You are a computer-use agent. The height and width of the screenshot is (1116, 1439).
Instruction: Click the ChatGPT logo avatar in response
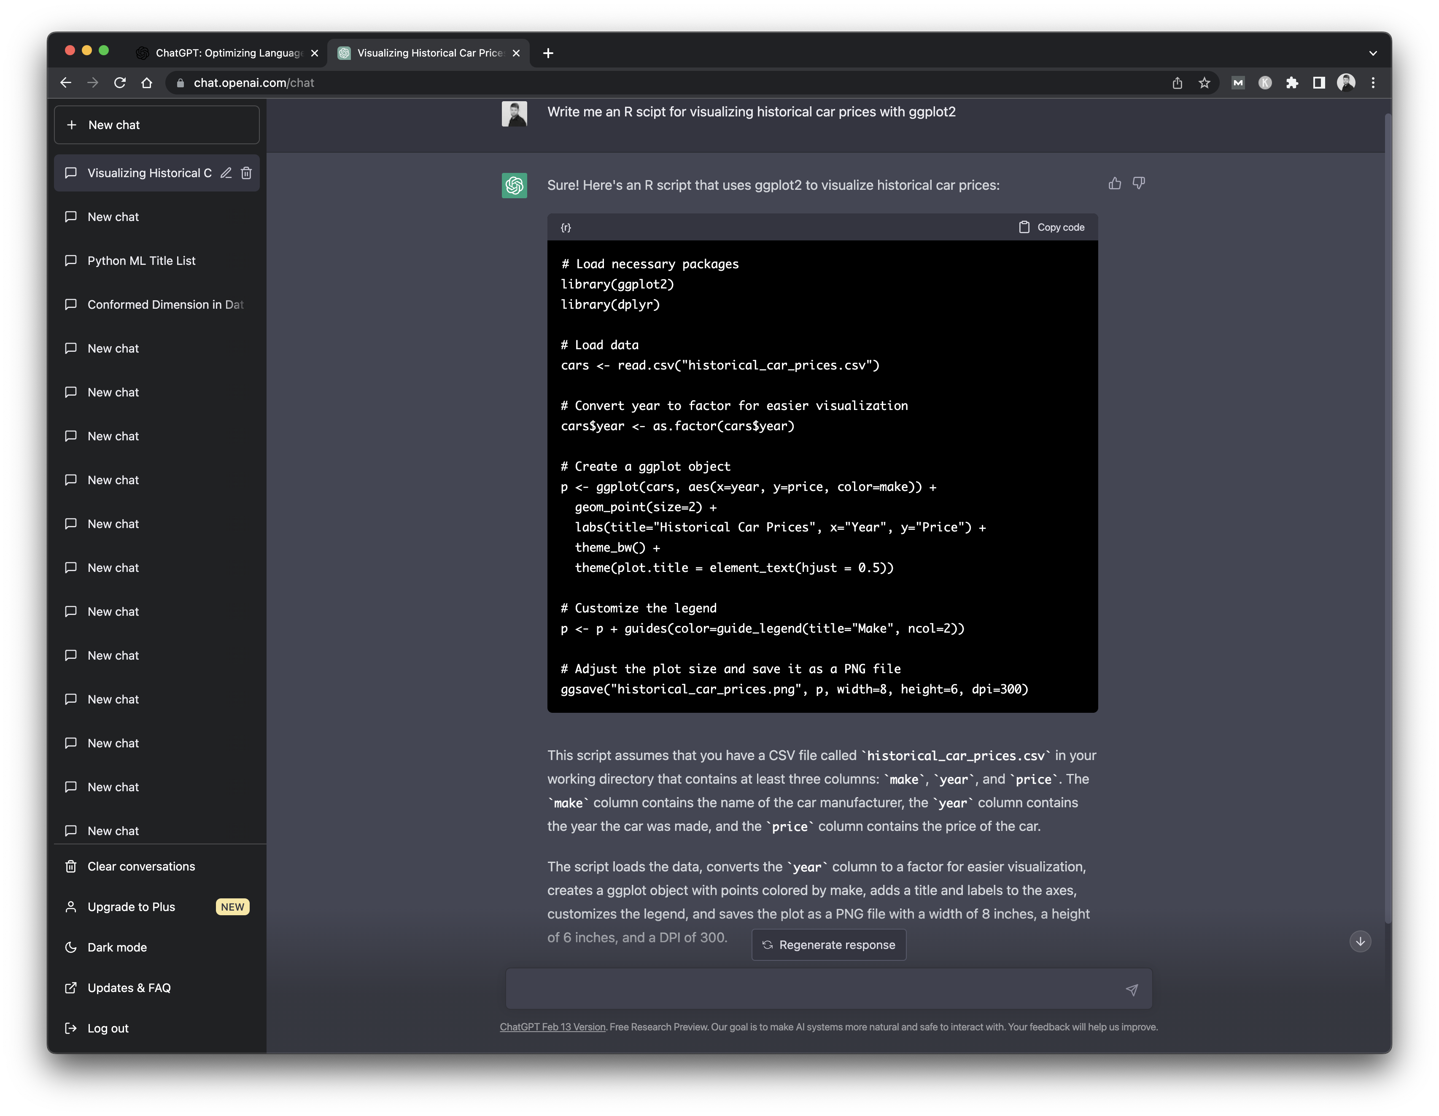click(514, 186)
